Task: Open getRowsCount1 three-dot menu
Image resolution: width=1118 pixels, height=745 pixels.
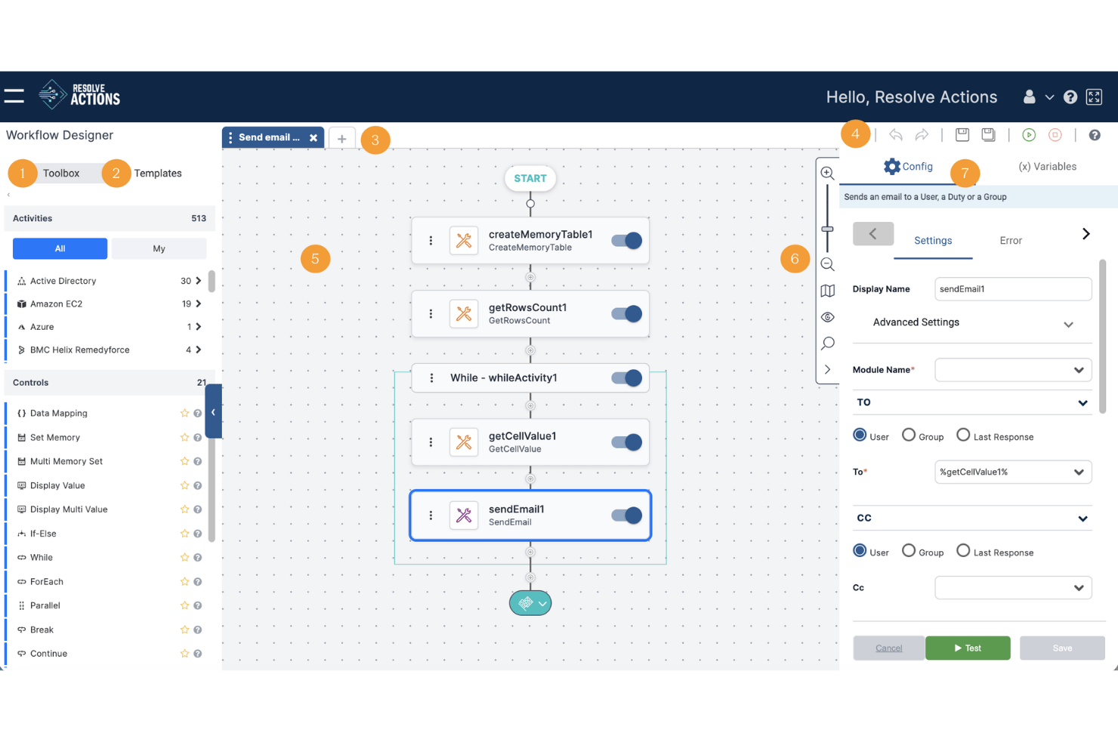Action: click(x=431, y=314)
